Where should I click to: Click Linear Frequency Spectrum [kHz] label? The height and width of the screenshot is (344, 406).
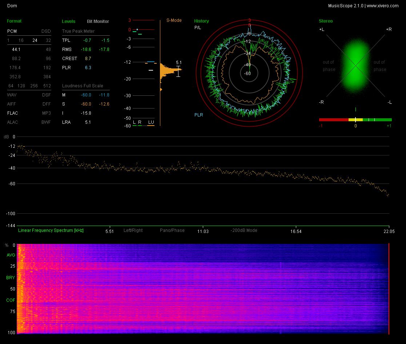pos(51,230)
